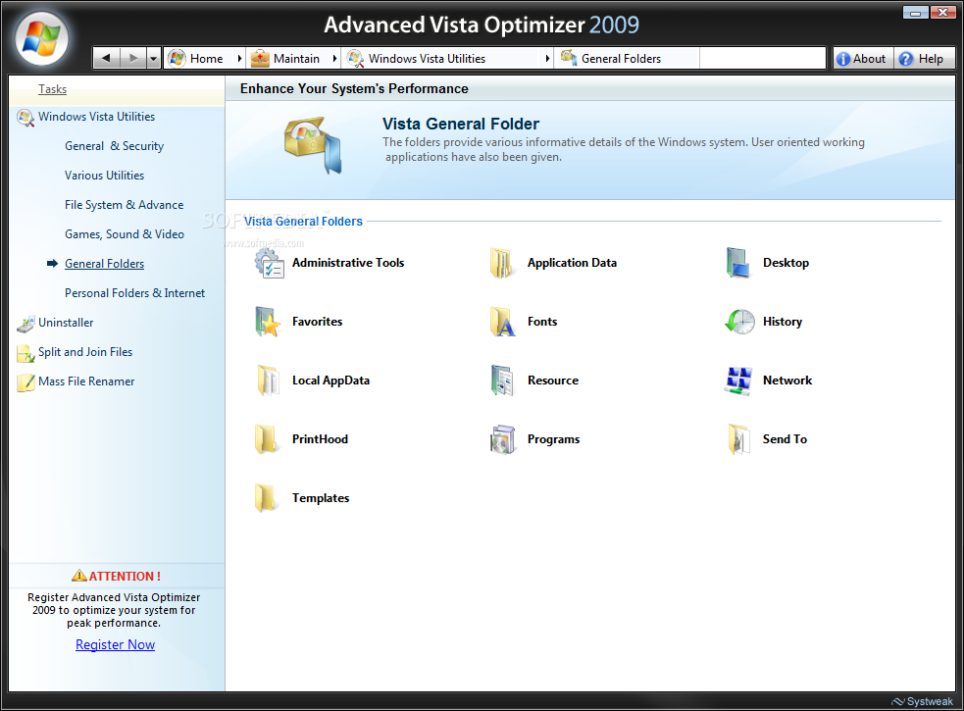The height and width of the screenshot is (711, 964).
Task: Open the History clock icon
Action: point(739,322)
